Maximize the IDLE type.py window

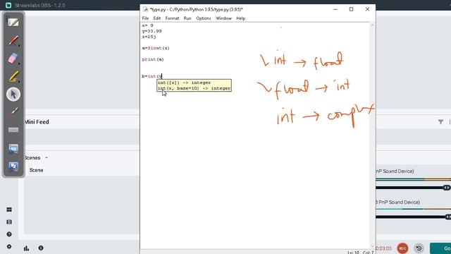click(351, 9)
